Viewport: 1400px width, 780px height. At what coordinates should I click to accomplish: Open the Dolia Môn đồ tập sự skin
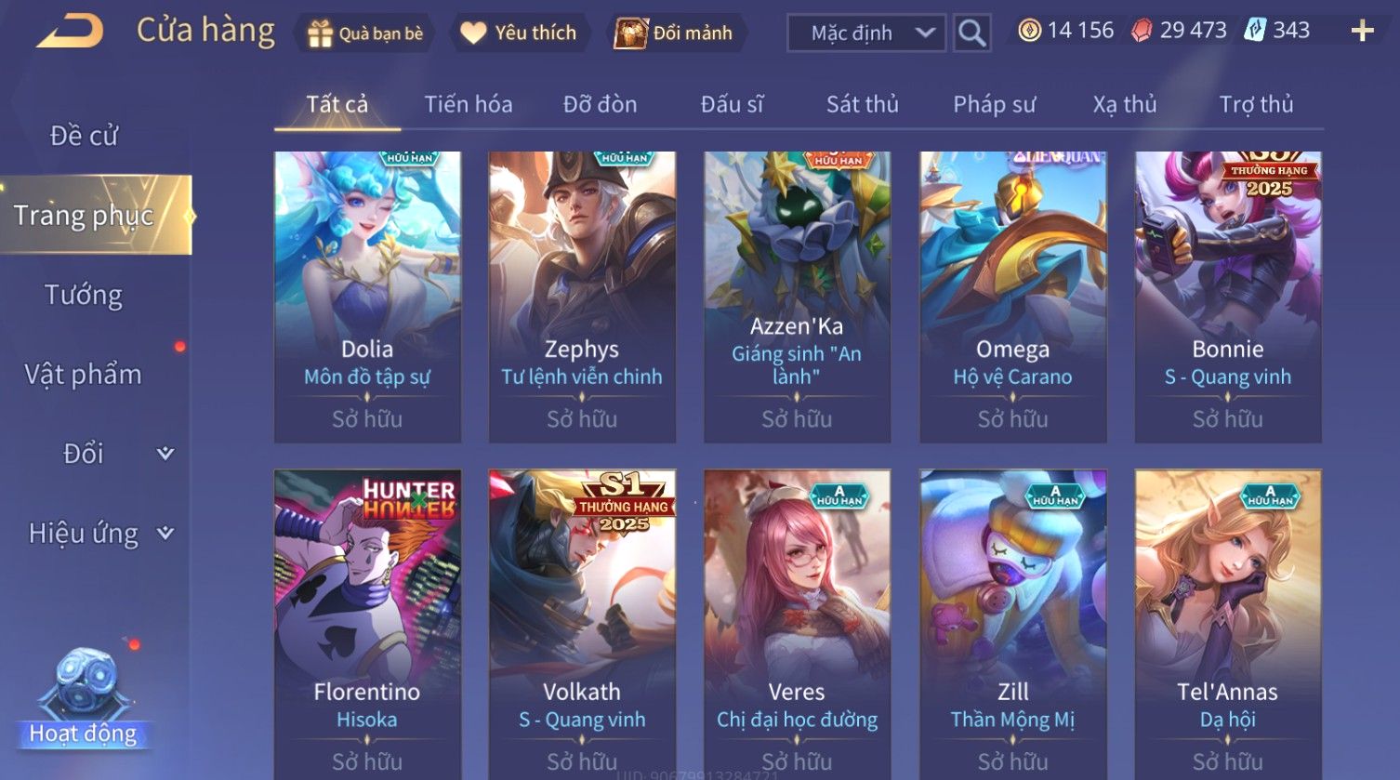tap(367, 297)
